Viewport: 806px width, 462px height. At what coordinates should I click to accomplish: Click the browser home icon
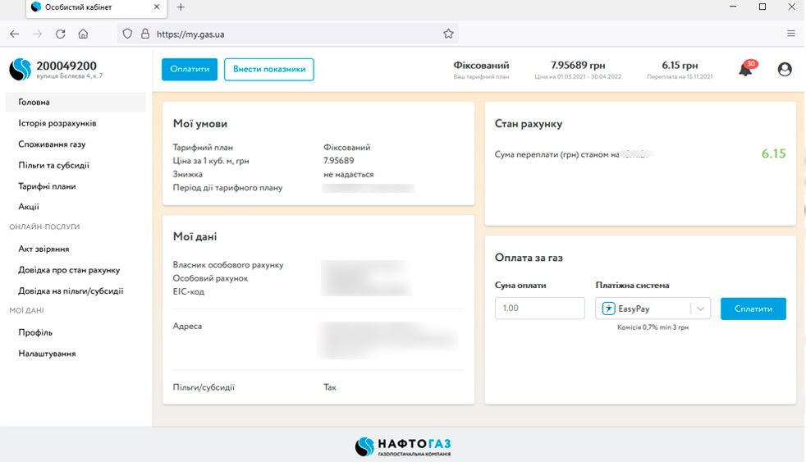pos(83,34)
